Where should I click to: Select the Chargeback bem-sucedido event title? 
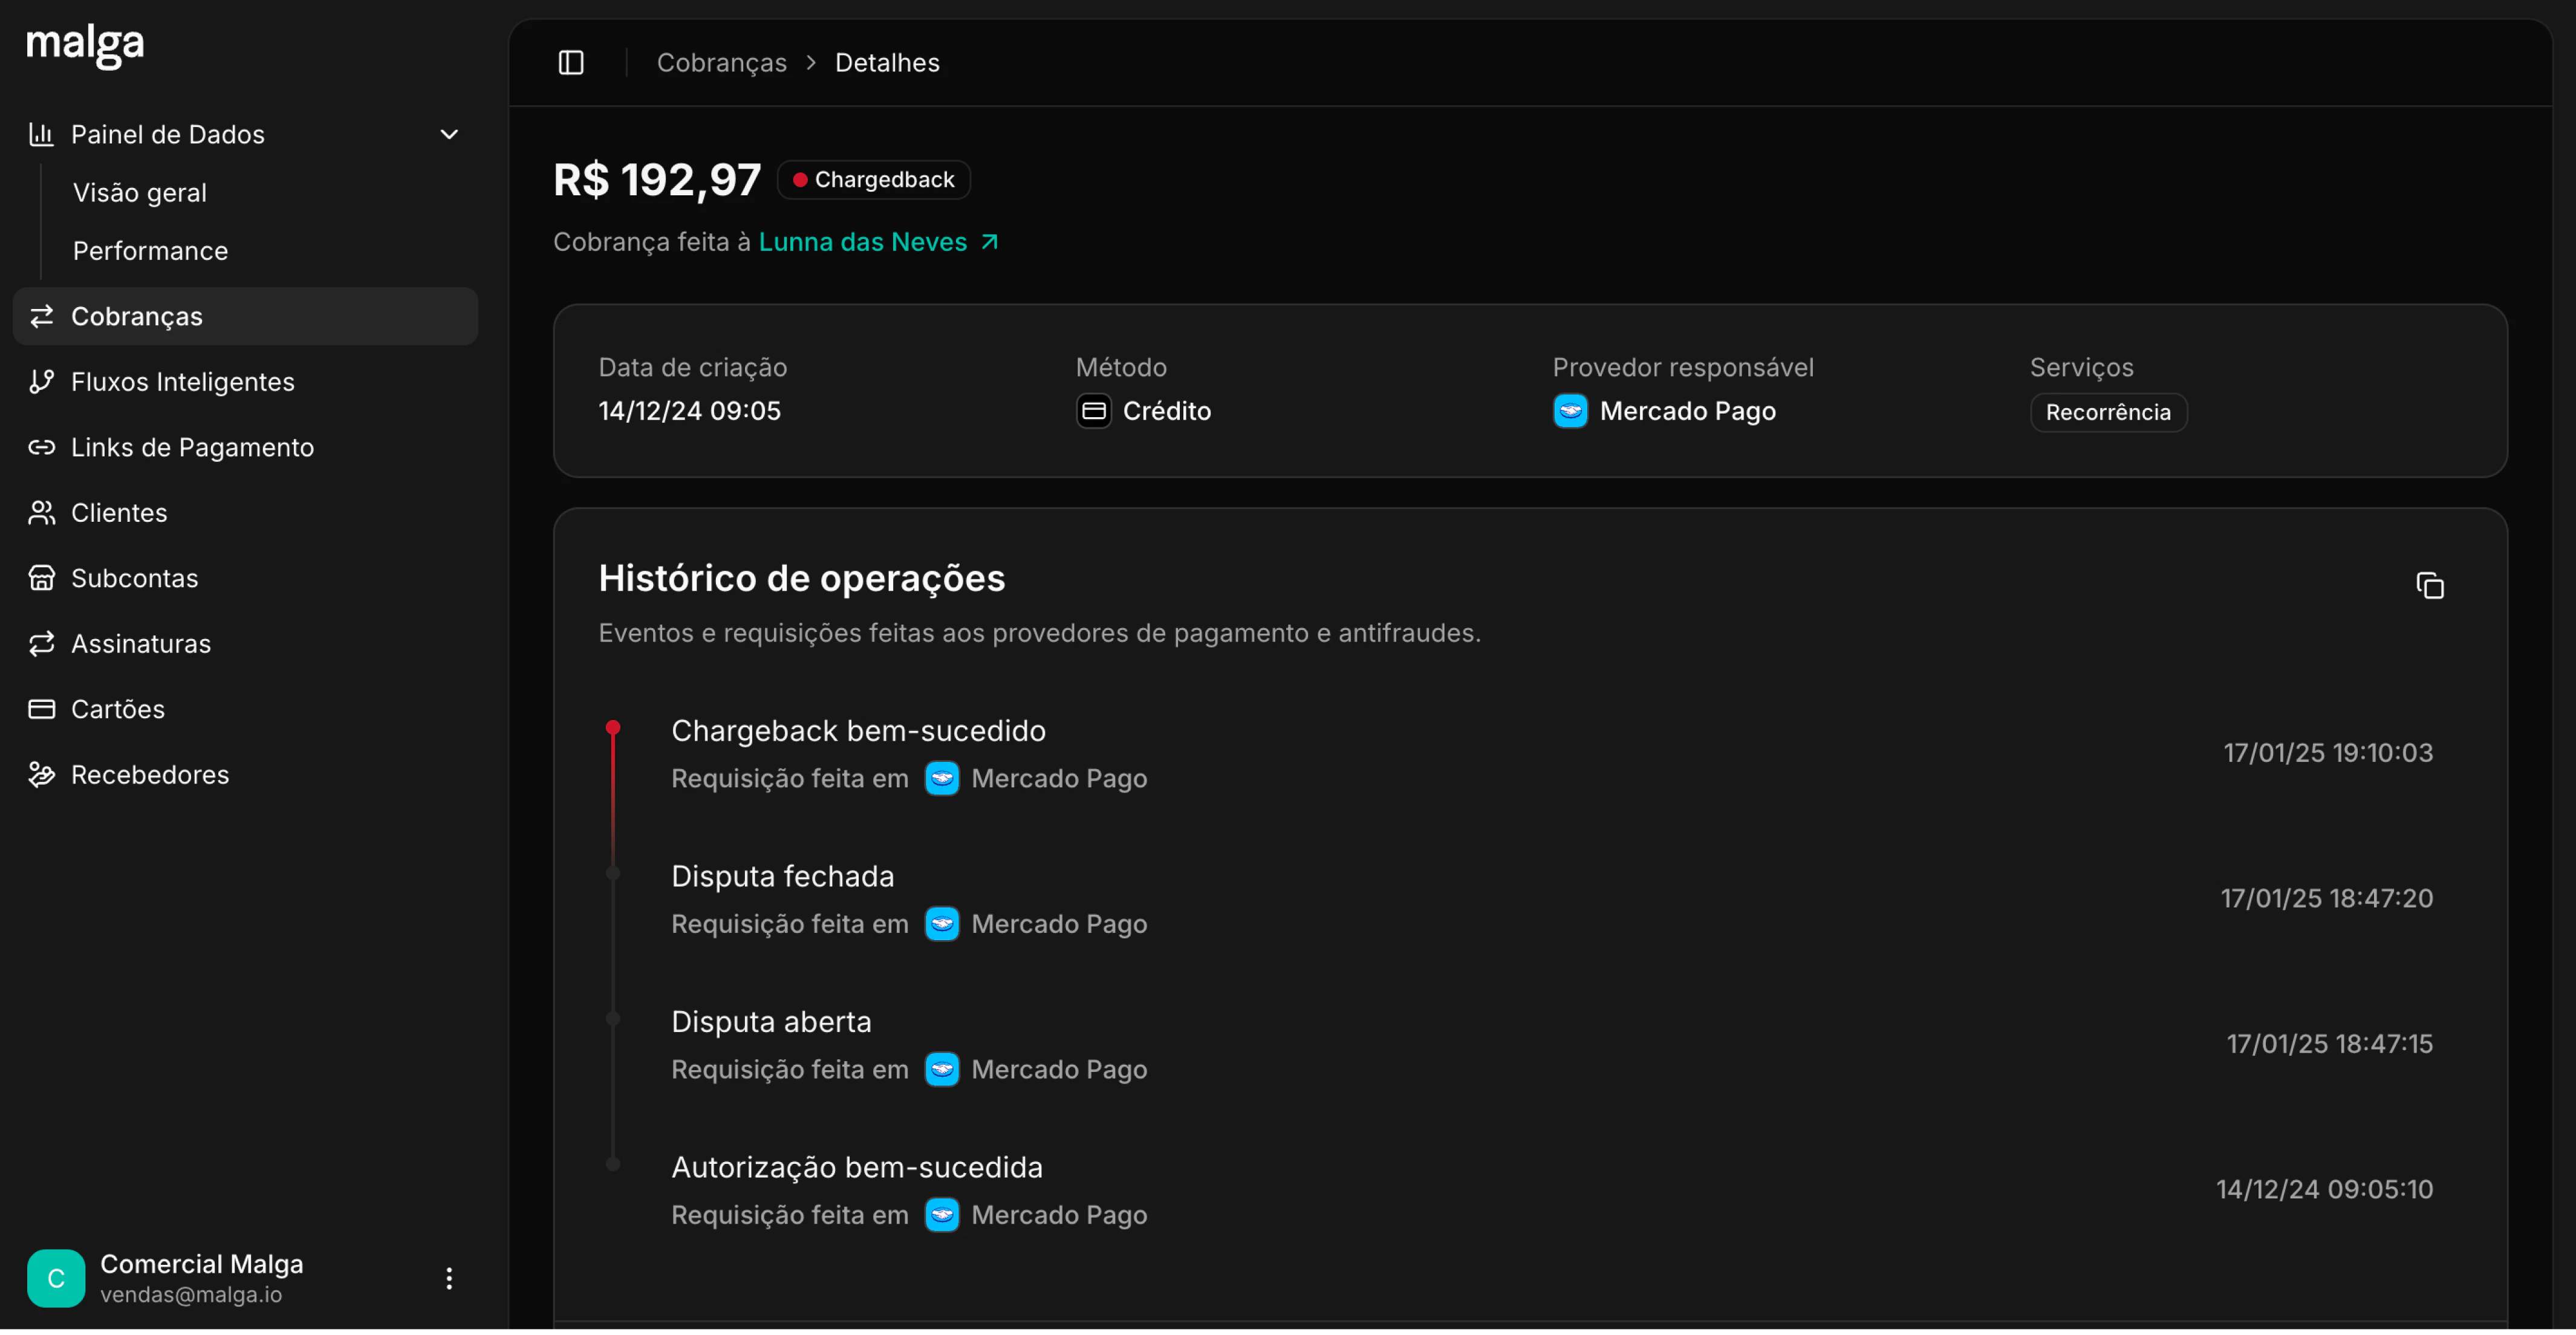click(858, 731)
